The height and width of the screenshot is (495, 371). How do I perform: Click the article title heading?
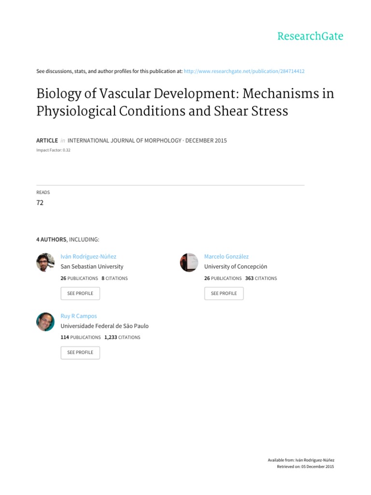point(185,102)
